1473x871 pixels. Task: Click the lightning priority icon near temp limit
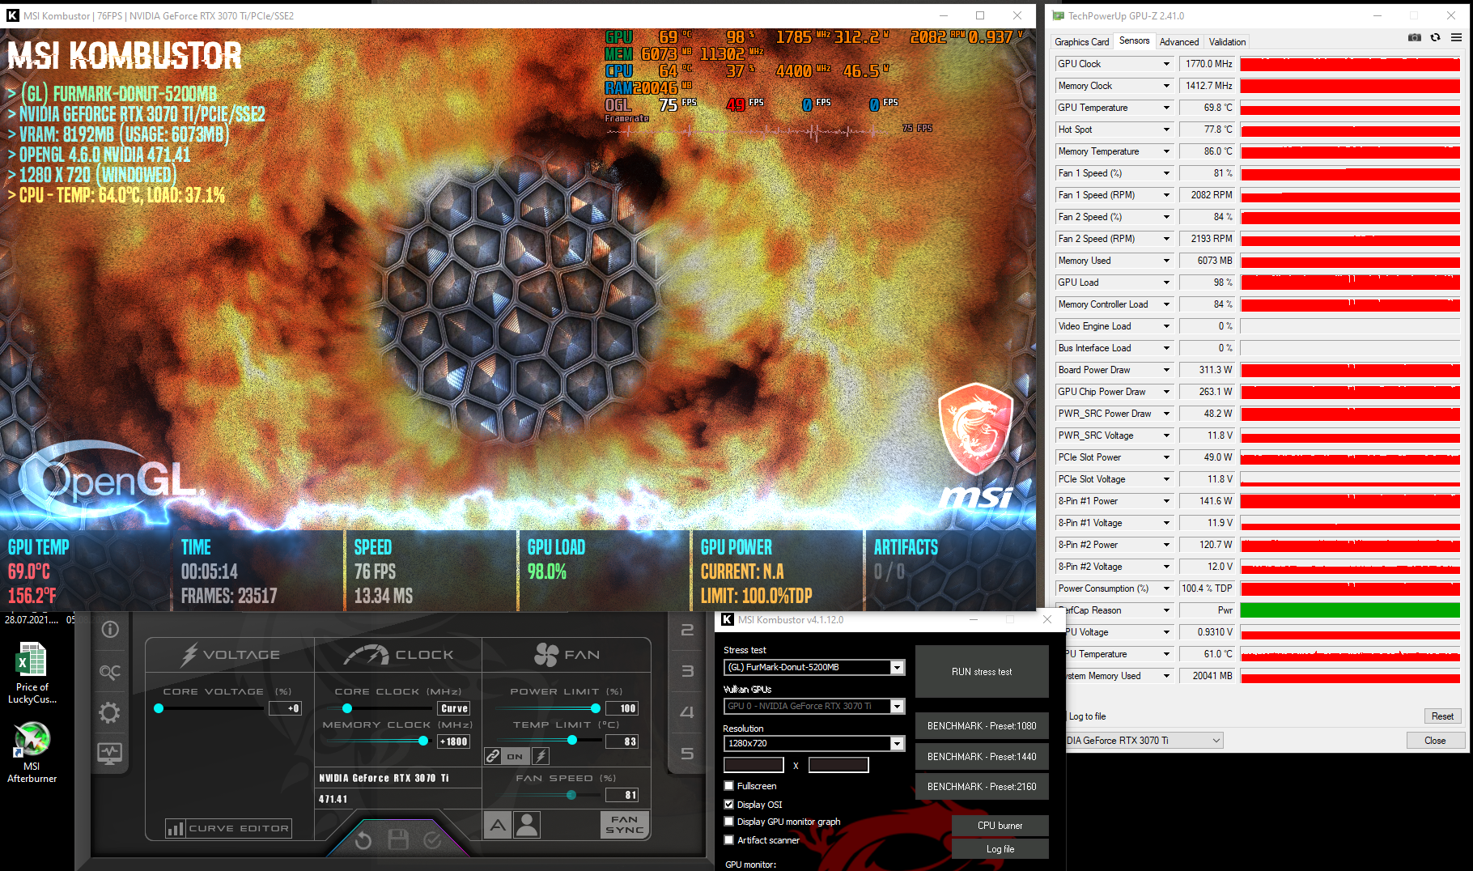tap(541, 756)
